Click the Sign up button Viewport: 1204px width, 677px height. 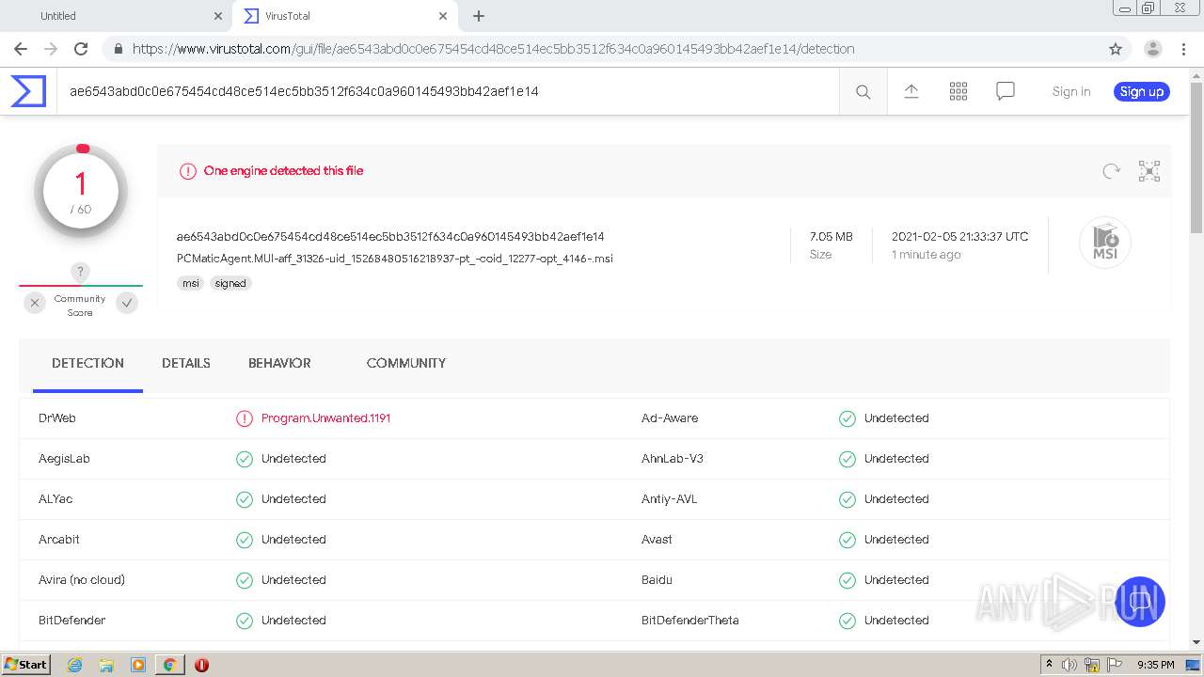coord(1142,91)
